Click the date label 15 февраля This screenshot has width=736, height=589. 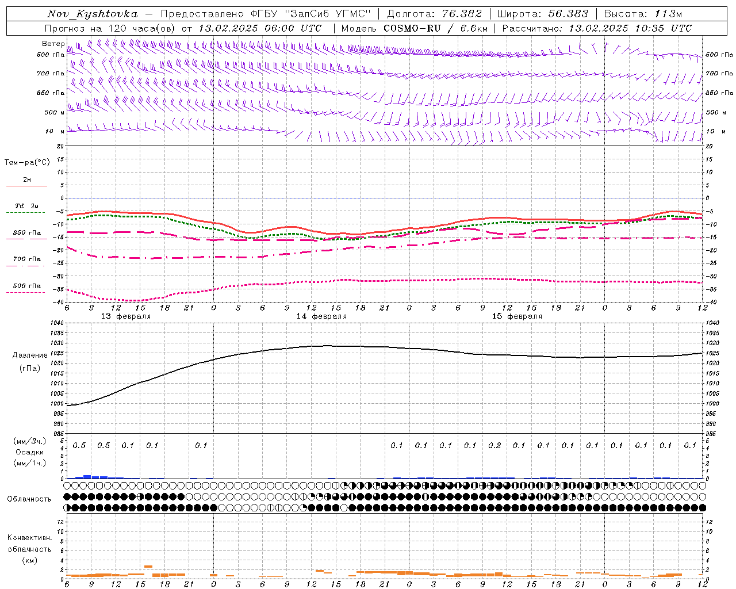tap(517, 316)
